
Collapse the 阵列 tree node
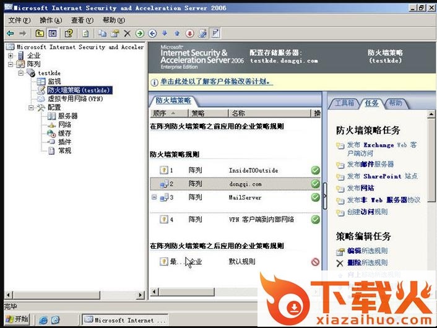tap(11, 64)
